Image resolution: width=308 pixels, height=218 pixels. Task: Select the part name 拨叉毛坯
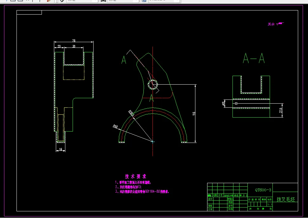pyautogui.click(x=286, y=200)
